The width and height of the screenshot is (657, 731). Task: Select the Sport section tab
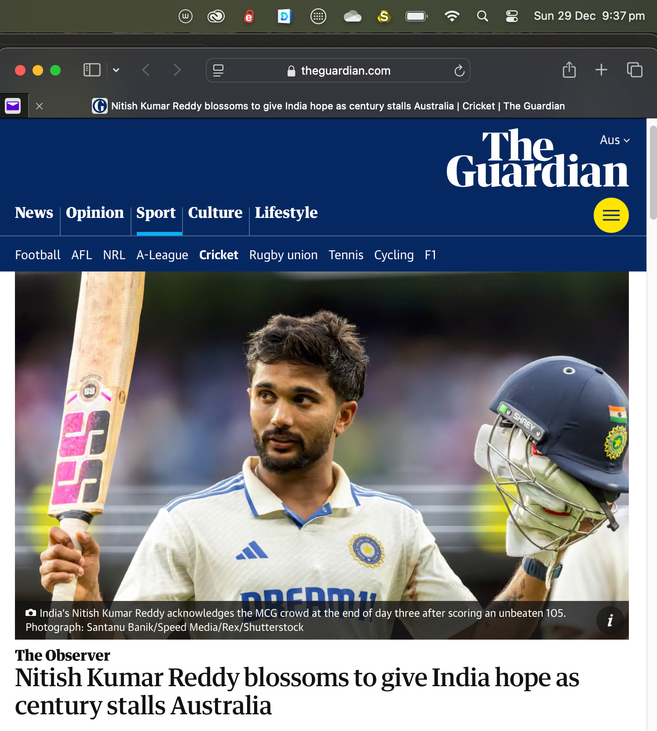point(156,213)
